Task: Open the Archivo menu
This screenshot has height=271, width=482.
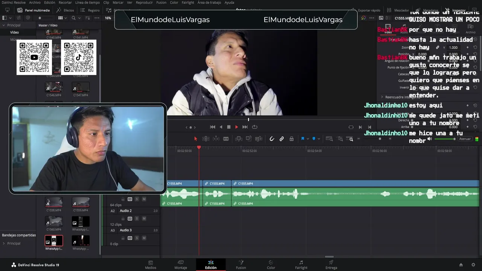Action: [35, 2]
